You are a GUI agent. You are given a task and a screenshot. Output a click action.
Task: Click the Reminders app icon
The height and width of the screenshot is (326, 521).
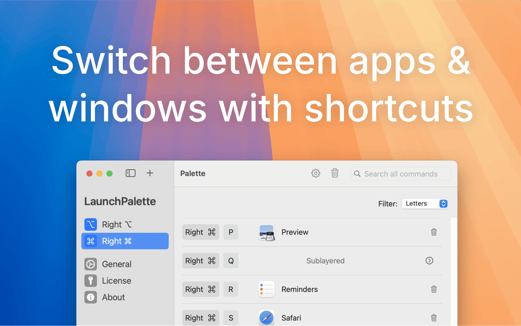point(267,290)
